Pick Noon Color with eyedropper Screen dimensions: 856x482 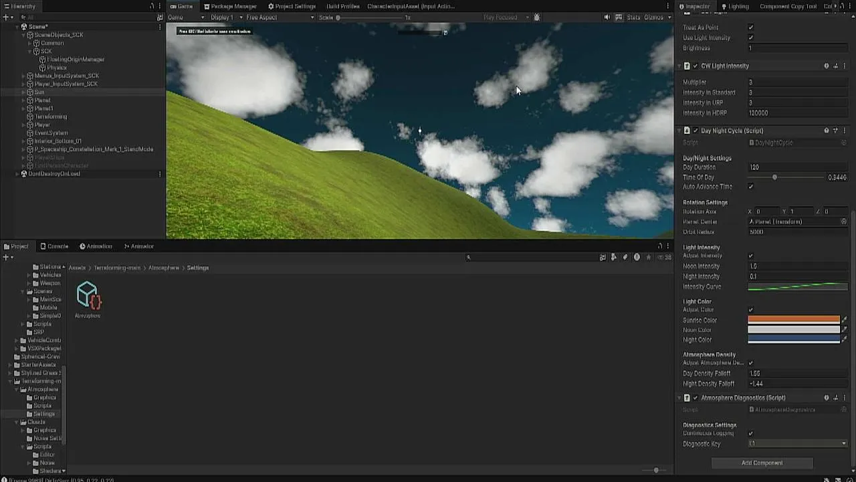click(845, 330)
